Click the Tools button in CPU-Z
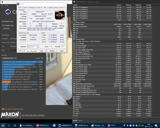The height and width of the screenshot is (128, 160). pyautogui.click(x=41, y=51)
